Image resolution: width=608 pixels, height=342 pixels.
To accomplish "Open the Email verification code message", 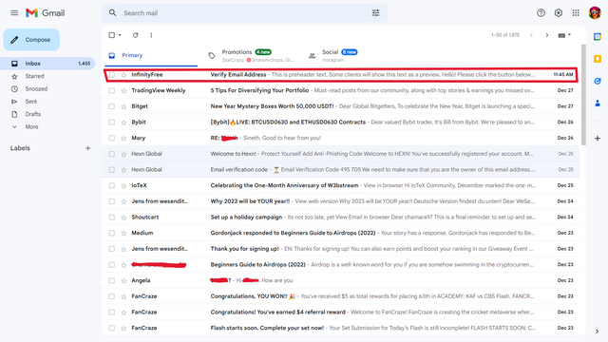I will [x=341, y=170].
